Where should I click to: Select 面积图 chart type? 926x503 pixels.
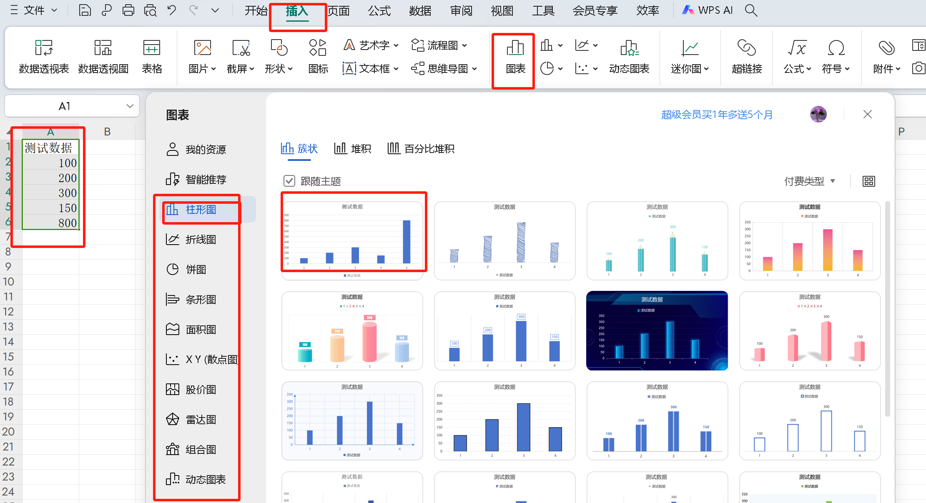tap(191, 329)
